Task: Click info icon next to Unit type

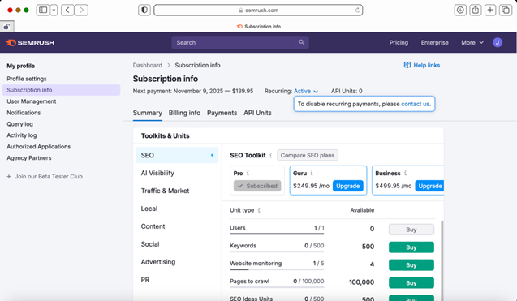Action: coord(259,210)
